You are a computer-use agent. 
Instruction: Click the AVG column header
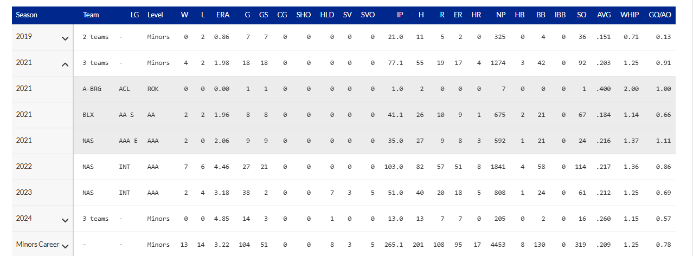pyautogui.click(x=604, y=15)
